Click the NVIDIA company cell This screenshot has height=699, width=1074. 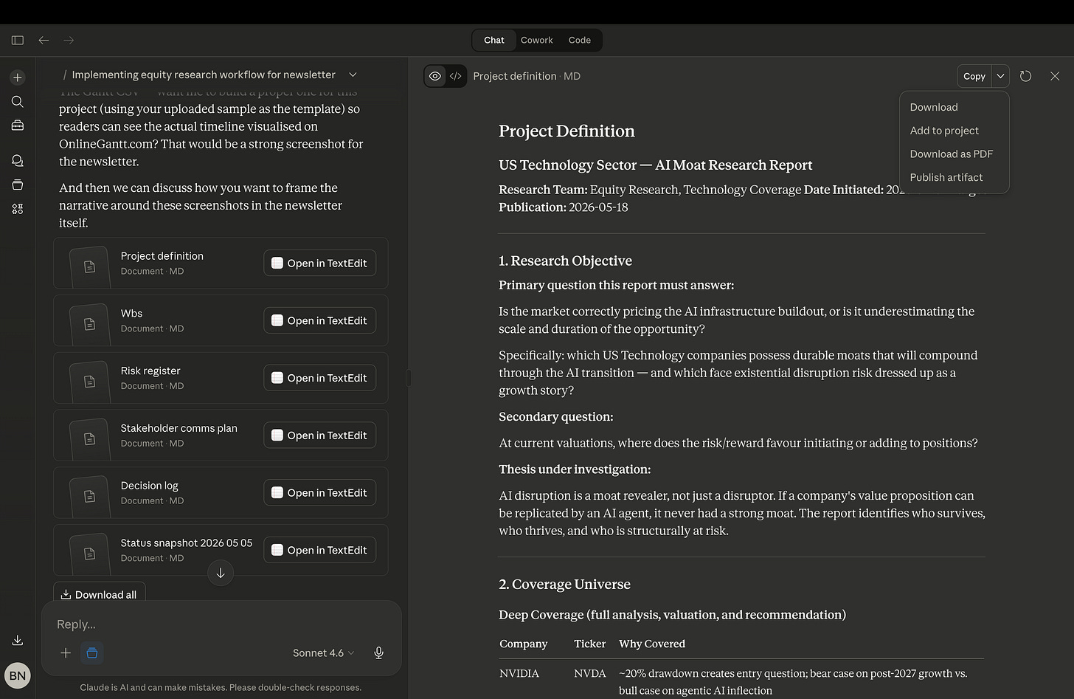(519, 673)
